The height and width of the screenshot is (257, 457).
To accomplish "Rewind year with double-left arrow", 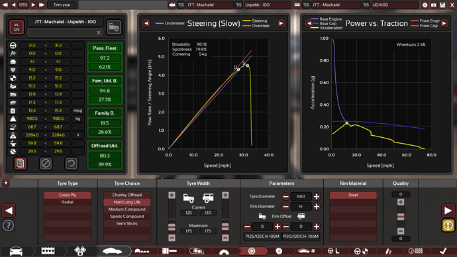I will click(x=5, y=5).
